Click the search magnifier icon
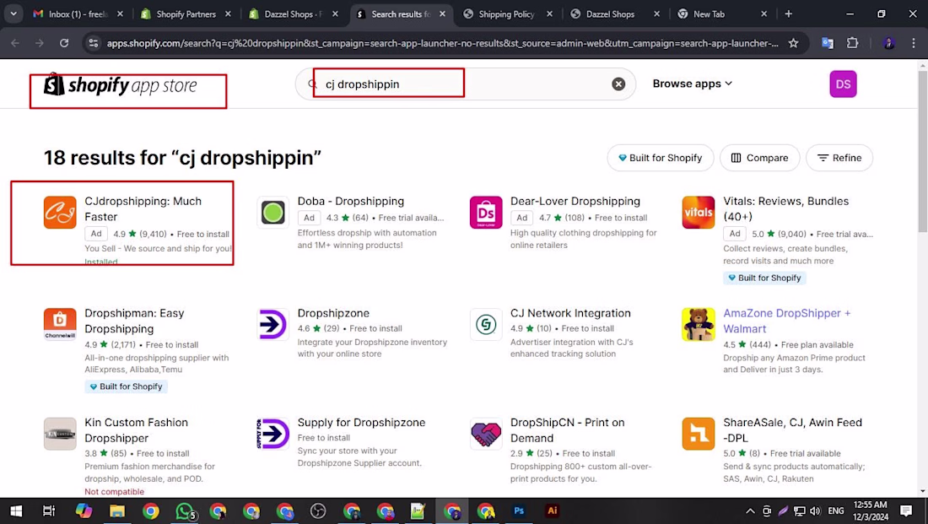Viewport: 928px width, 524px height. tap(312, 84)
